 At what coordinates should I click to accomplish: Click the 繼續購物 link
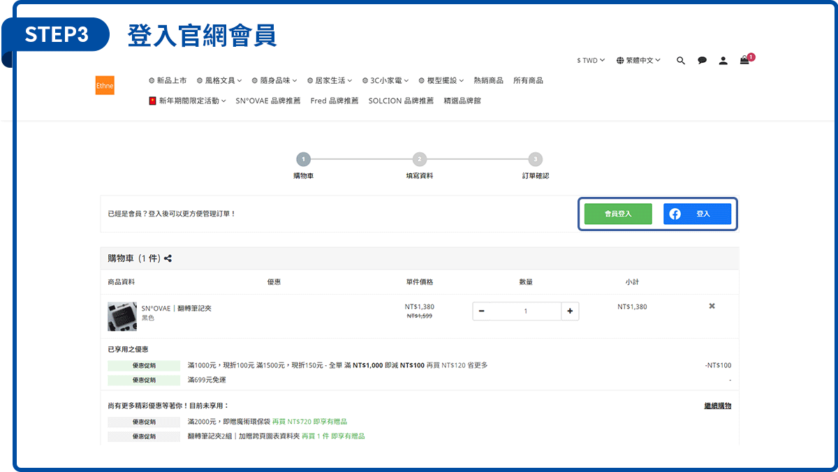(717, 406)
